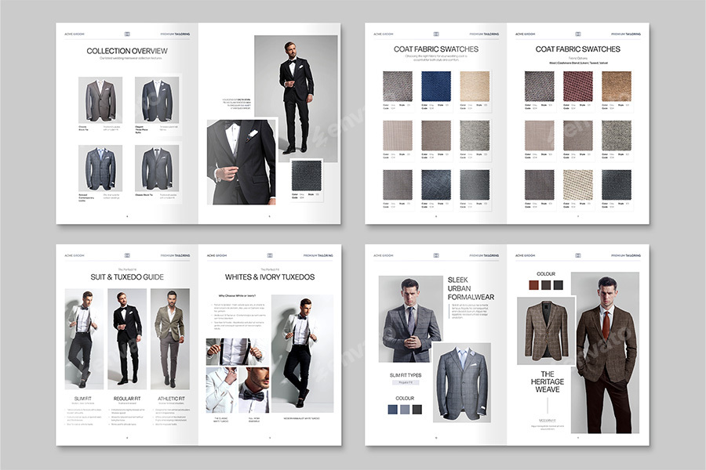Click the ACME GROOM label on Heritage Weave page

[525, 255]
